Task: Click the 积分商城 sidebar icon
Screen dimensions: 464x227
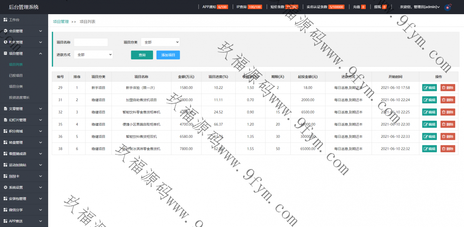Action: pyautogui.click(x=5, y=131)
